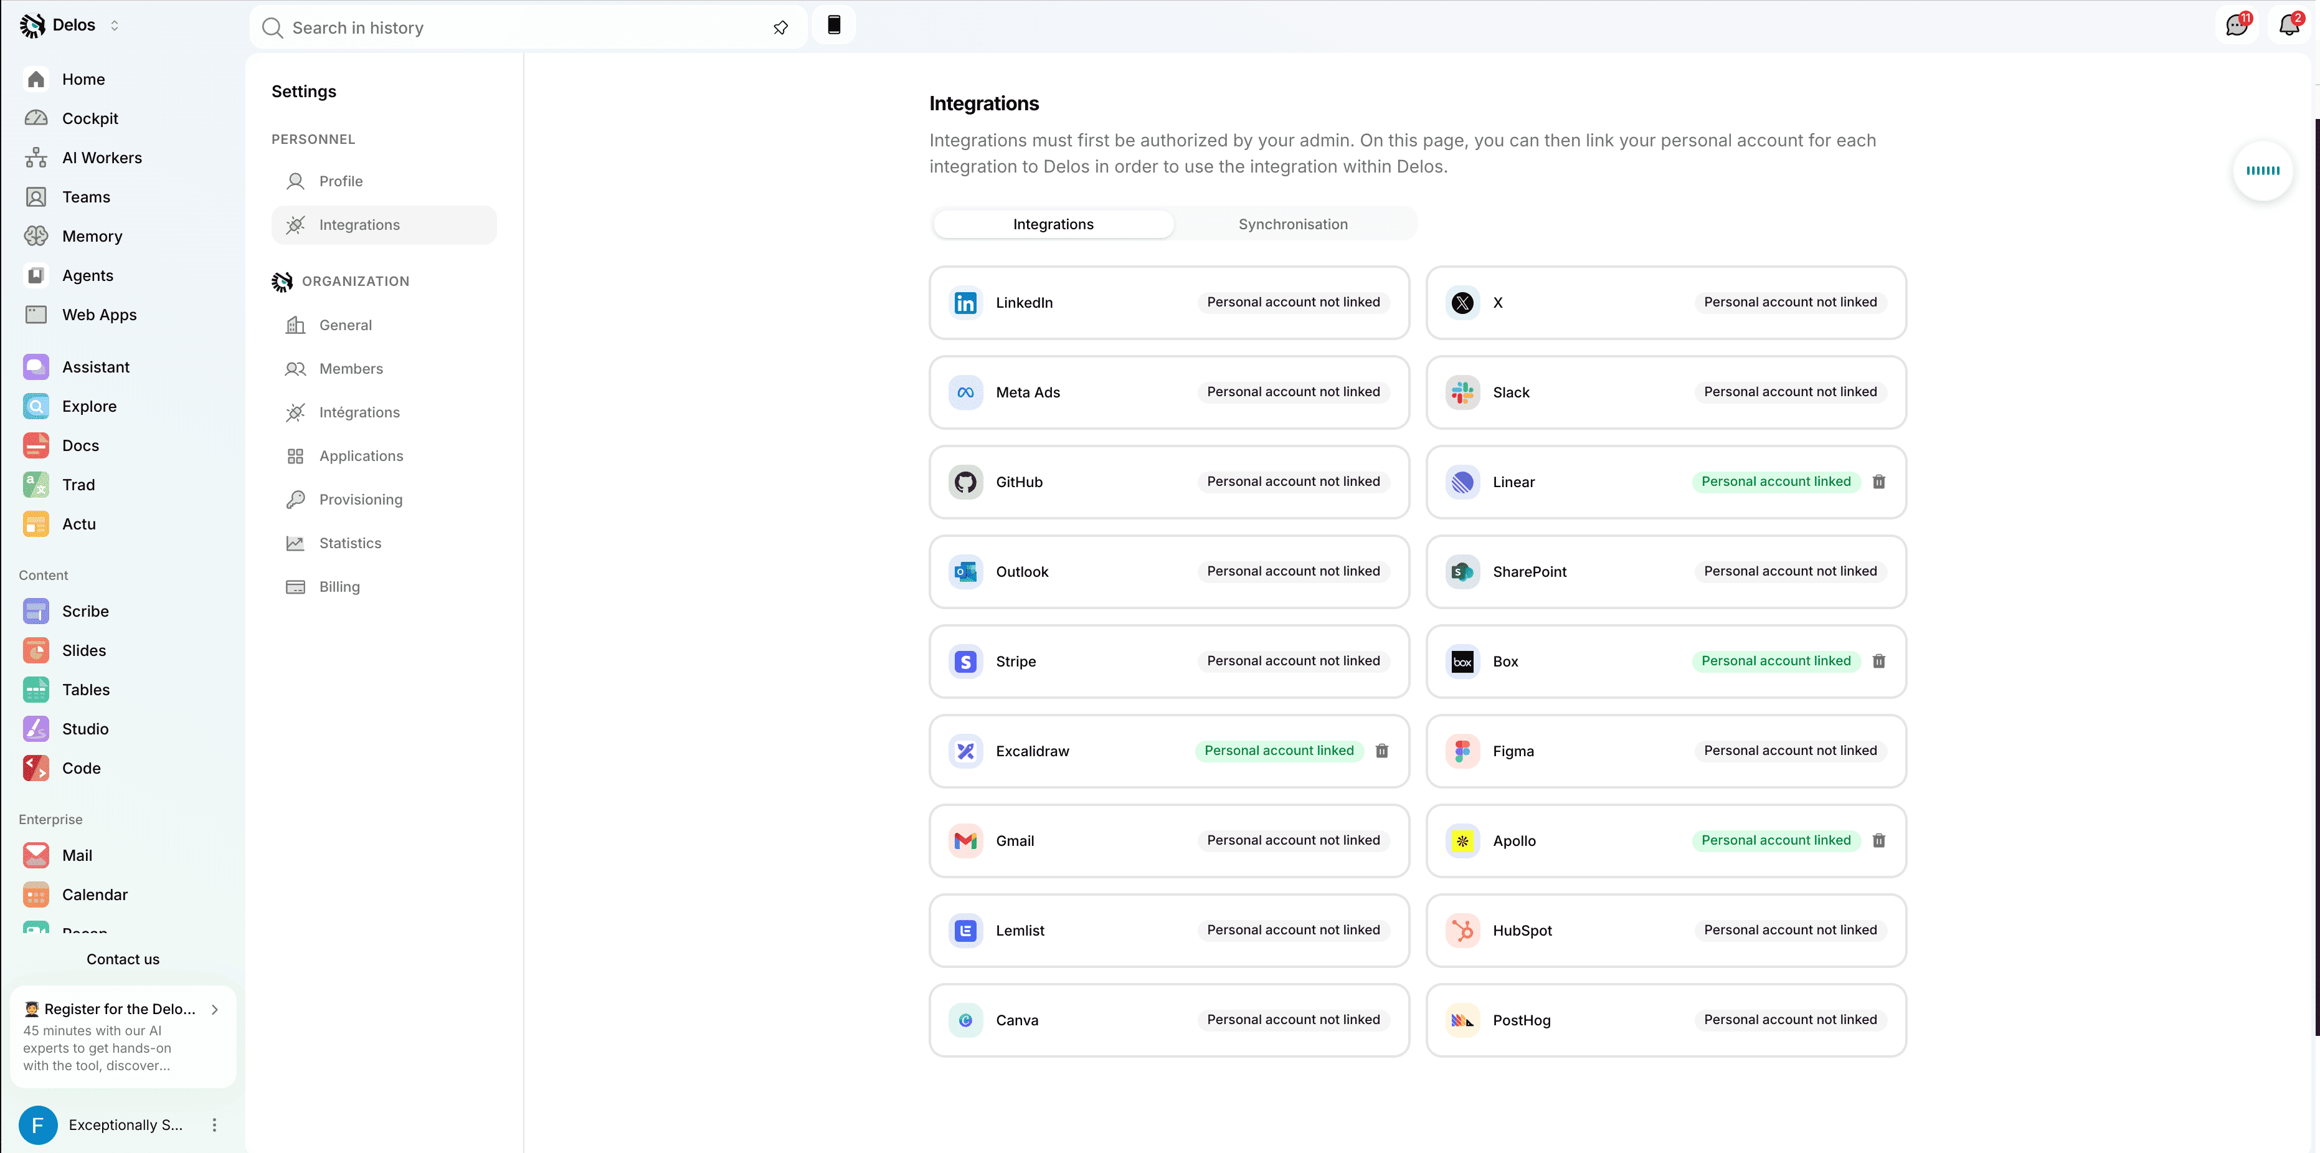Link personal account for GitHub
Screen dimensions: 2320x1153
[1294, 482]
